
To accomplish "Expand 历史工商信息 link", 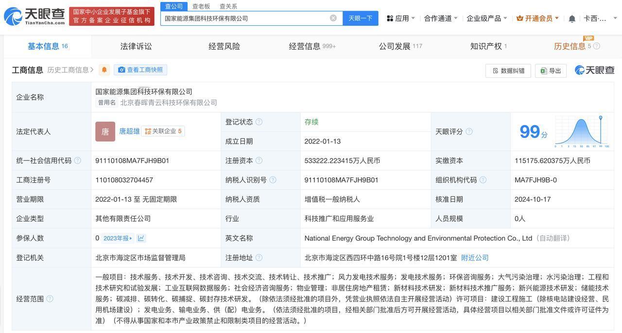I will pyautogui.click(x=70, y=70).
